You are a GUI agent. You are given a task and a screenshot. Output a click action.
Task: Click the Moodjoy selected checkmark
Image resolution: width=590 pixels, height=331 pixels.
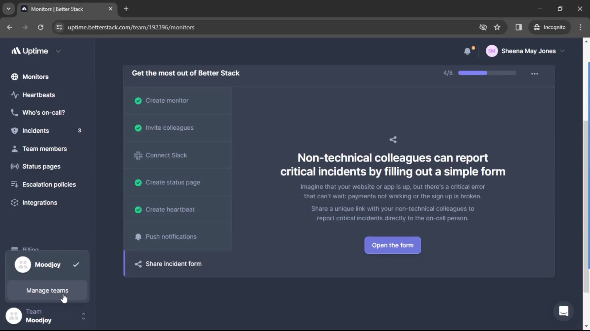76,264
